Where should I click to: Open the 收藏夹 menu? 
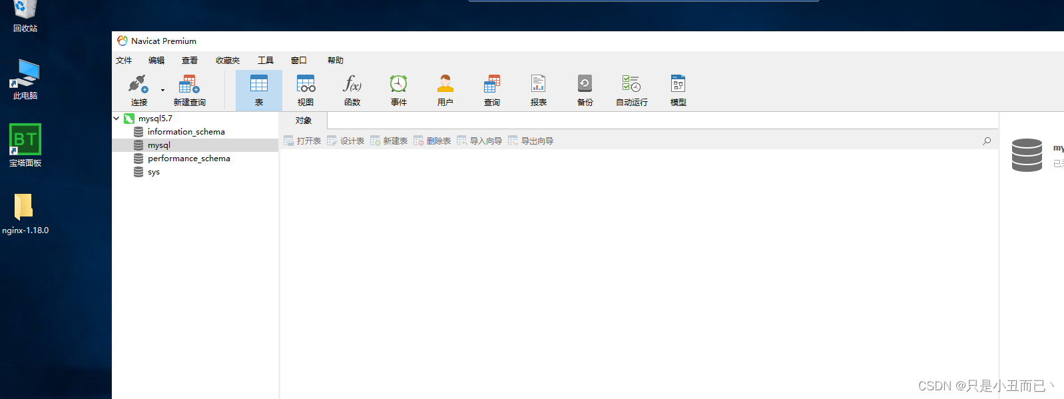point(228,61)
